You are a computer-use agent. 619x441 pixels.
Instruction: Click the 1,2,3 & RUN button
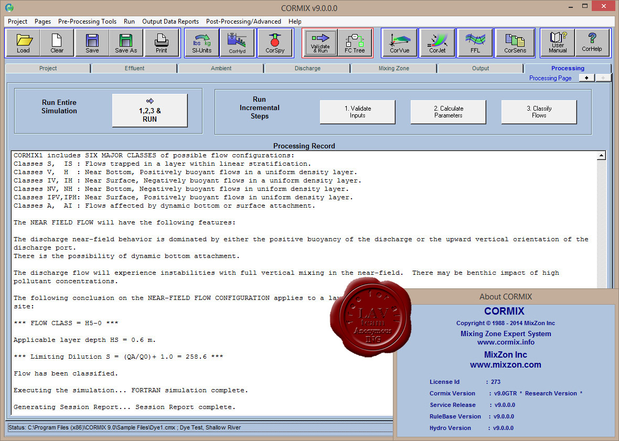coord(150,111)
